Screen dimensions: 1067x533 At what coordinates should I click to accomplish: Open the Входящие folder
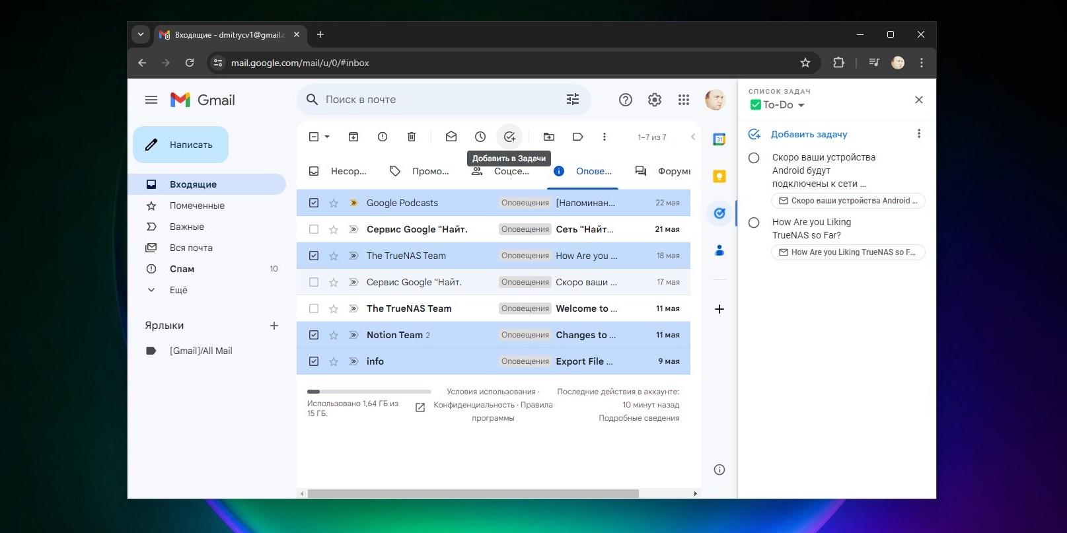click(x=208, y=184)
